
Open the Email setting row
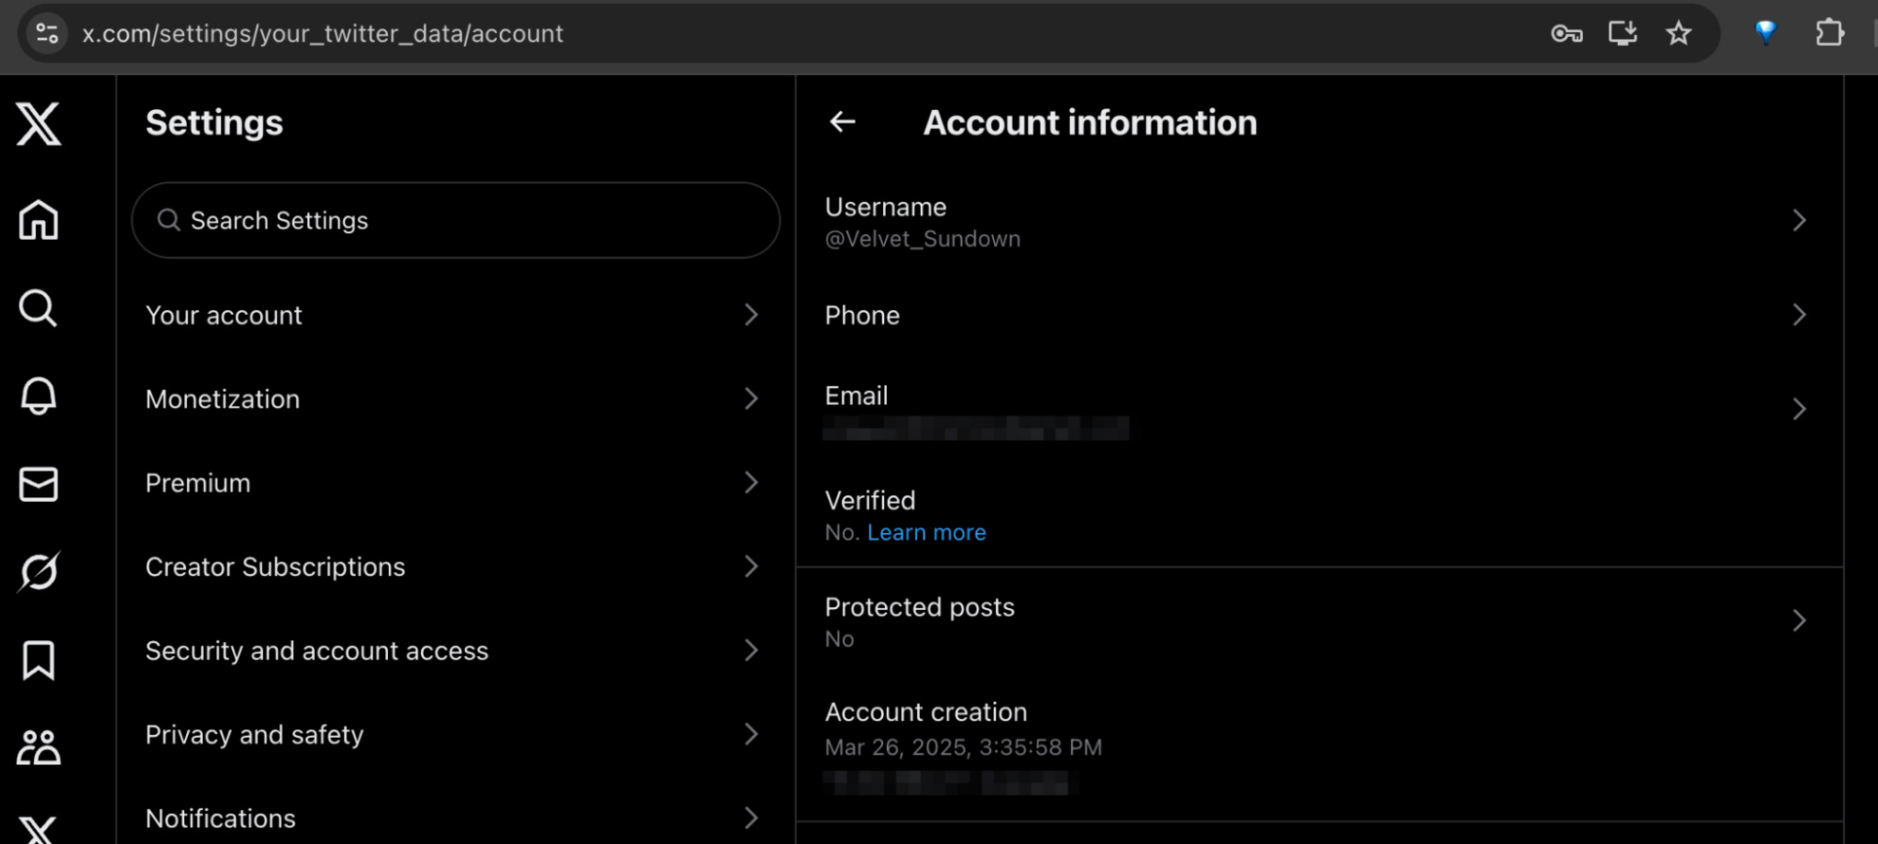coord(1319,410)
